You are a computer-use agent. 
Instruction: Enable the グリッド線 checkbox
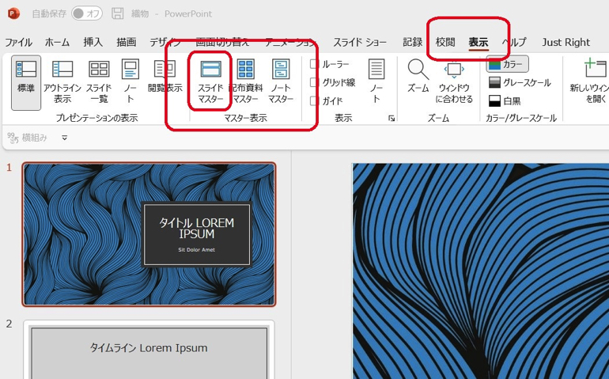[314, 82]
